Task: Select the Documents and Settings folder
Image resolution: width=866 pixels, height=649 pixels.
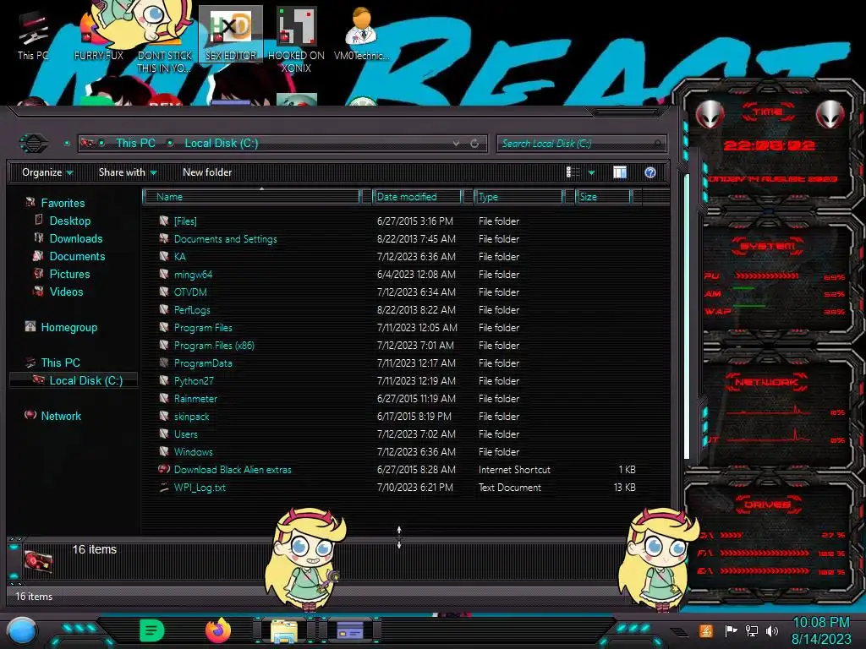Action: pos(225,239)
